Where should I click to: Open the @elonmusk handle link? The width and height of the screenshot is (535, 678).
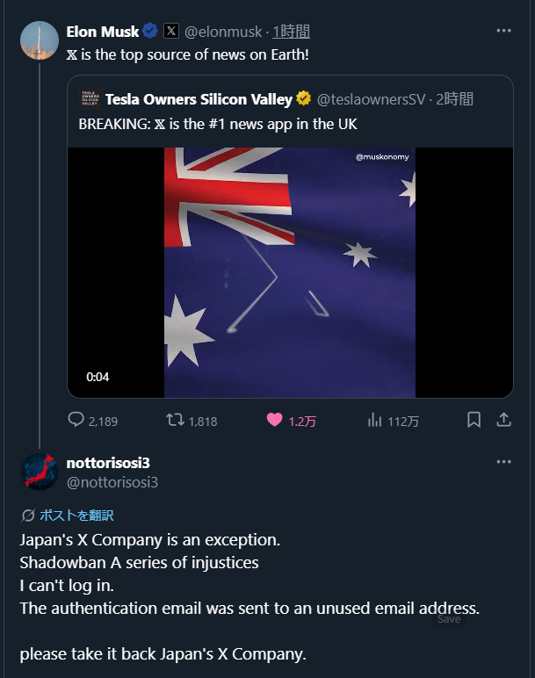pos(222,32)
